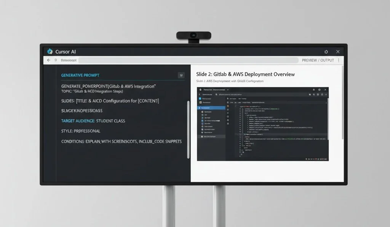390x227 pixels.
Task: Click the SLNGEKMOPESSIOASS line
Action: [82, 111]
